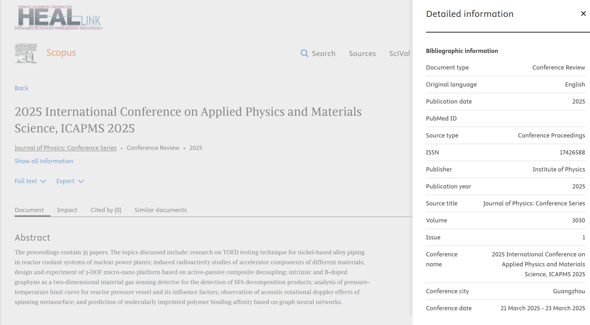This screenshot has height=325, width=590.
Task: Click the Export button label
Action: pos(65,181)
